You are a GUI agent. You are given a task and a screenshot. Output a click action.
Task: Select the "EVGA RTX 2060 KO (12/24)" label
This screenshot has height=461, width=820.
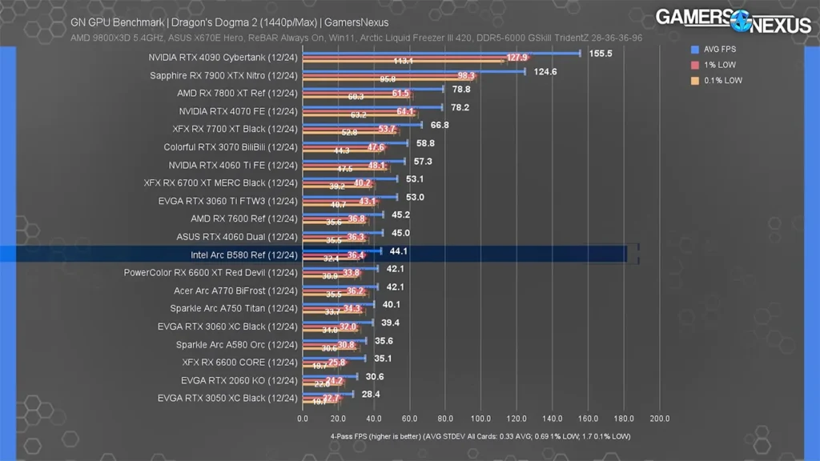[x=239, y=380]
